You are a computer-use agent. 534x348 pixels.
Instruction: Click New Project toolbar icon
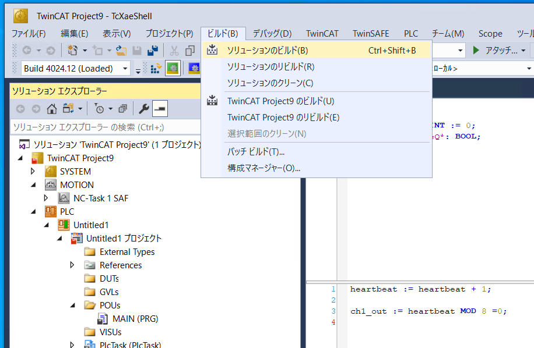[72, 50]
